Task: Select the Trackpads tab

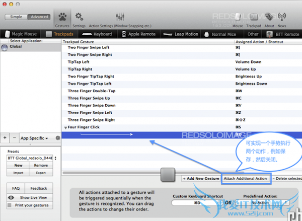Action: (59, 34)
